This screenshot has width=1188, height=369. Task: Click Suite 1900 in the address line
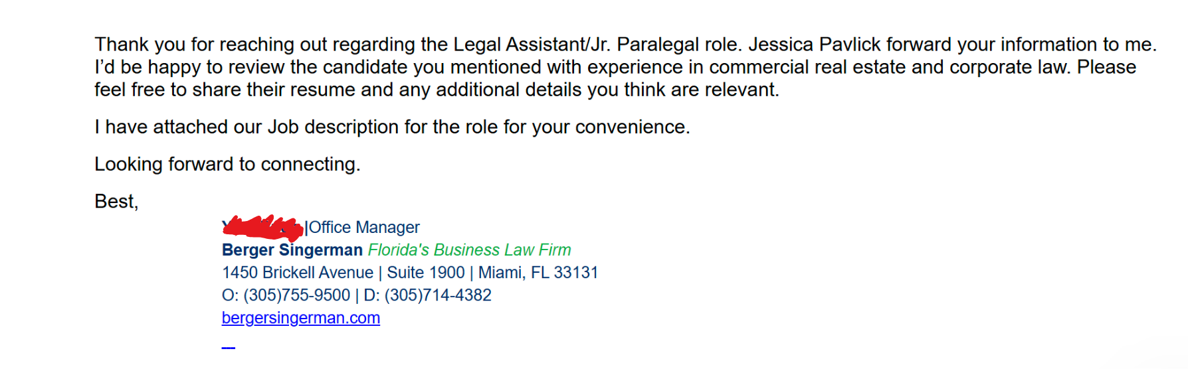425,273
